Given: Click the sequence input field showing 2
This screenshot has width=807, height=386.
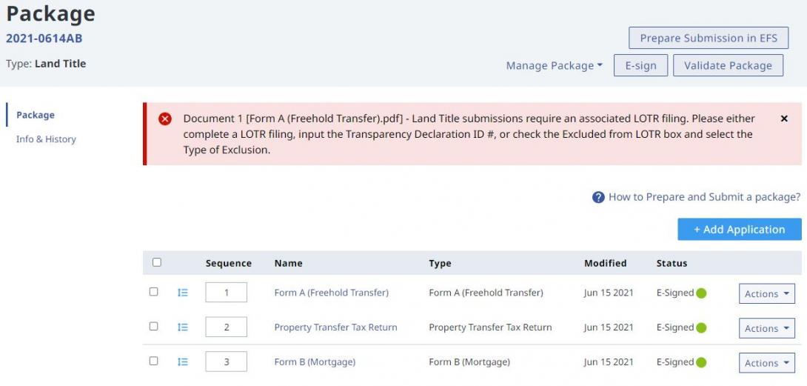Looking at the screenshot, I should click(226, 327).
